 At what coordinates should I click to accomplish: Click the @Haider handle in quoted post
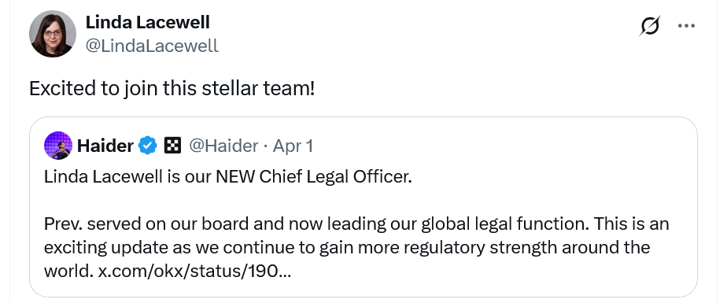[x=223, y=146]
